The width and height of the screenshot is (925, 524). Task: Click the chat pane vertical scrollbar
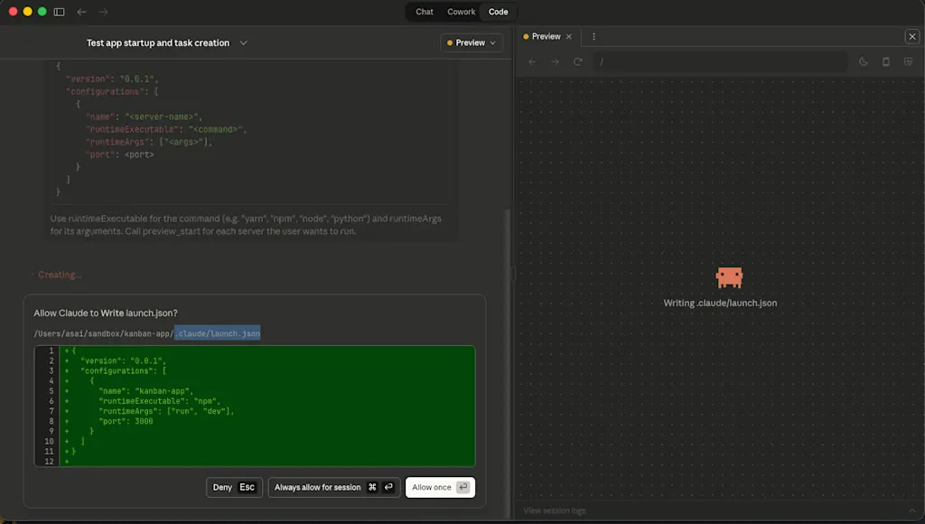pos(509,363)
